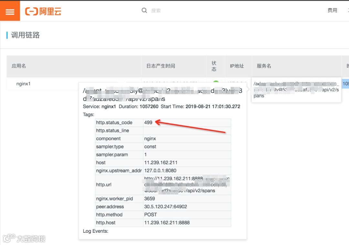
Task: Click the Start Time 2019-08-21 17:01:30.272
Action: 213,107
